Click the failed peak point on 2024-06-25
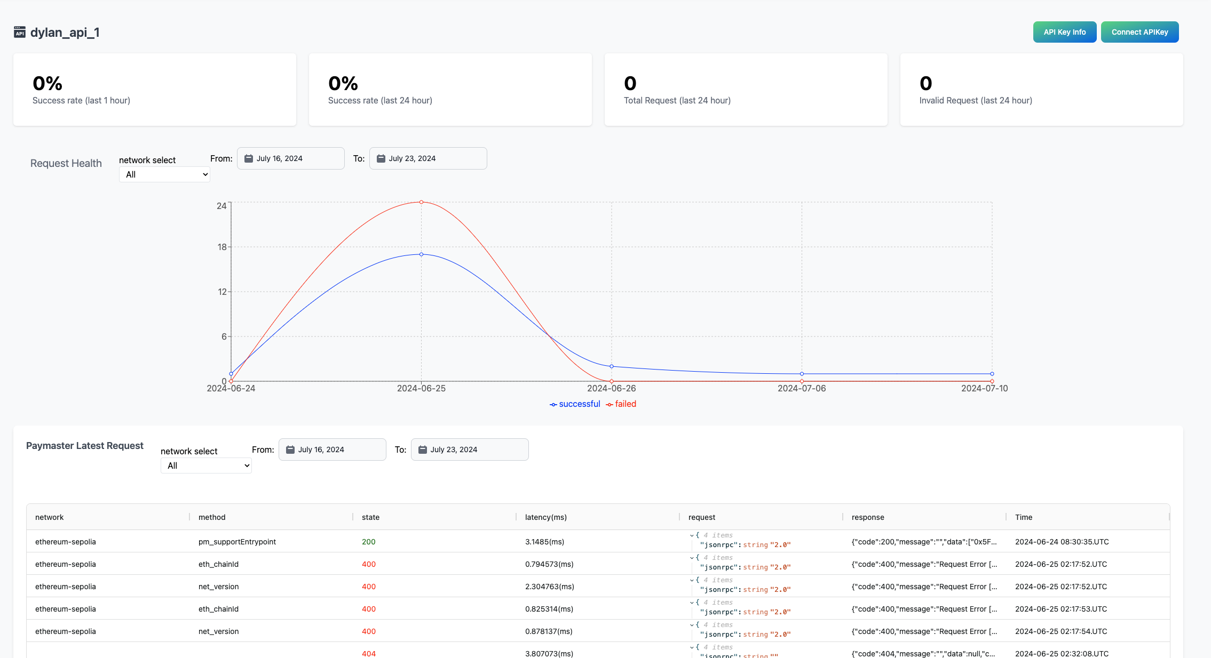This screenshot has height=658, width=1211. click(x=421, y=202)
